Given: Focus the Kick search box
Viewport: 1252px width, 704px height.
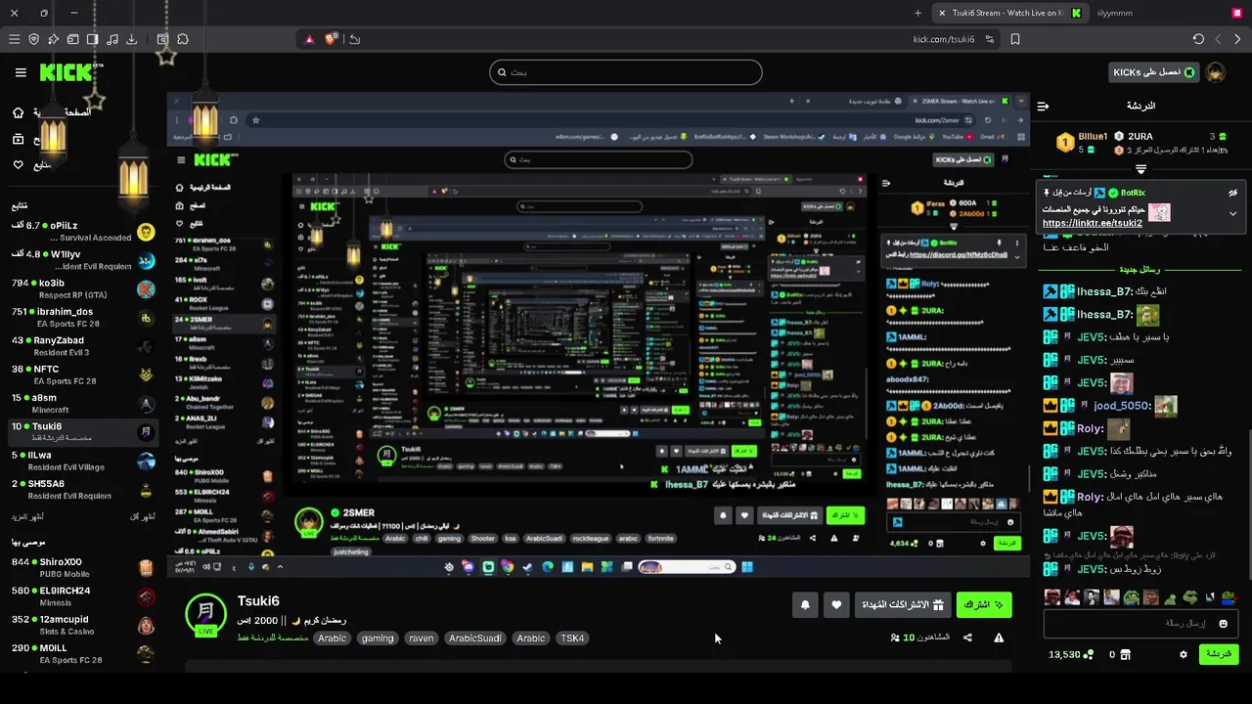Looking at the screenshot, I should pos(626,72).
